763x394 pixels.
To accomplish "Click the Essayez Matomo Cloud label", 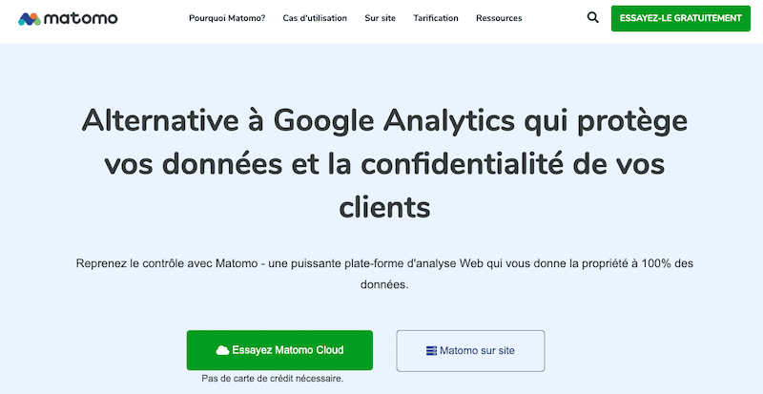I will point(287,350).
